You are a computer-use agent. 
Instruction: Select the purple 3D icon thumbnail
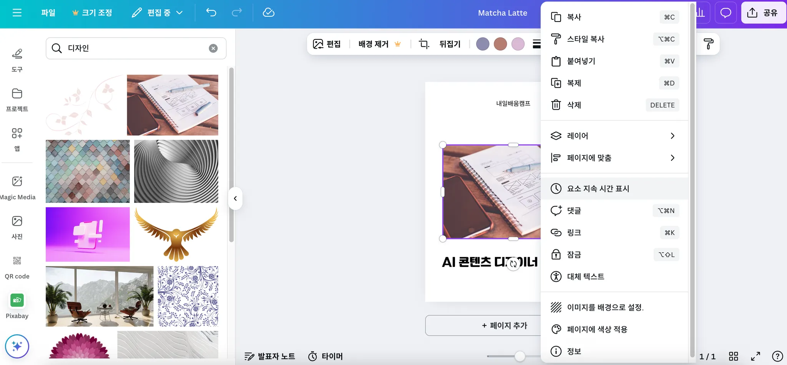point(88,235)
